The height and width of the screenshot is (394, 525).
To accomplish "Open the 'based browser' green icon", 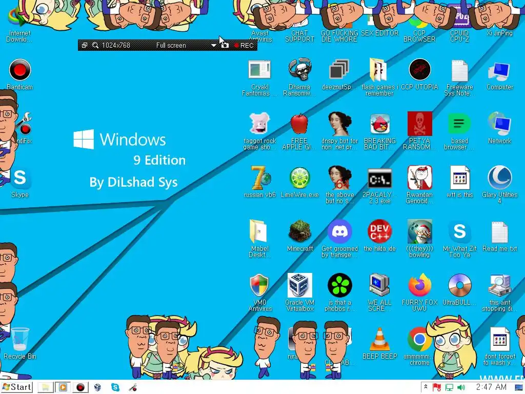I will (459, 124).
